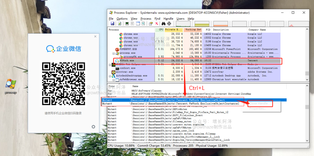This screenshot has height=156, width=314.
Task: Click the Refresh Now toolbar icon
Action: tap(119, 23)
